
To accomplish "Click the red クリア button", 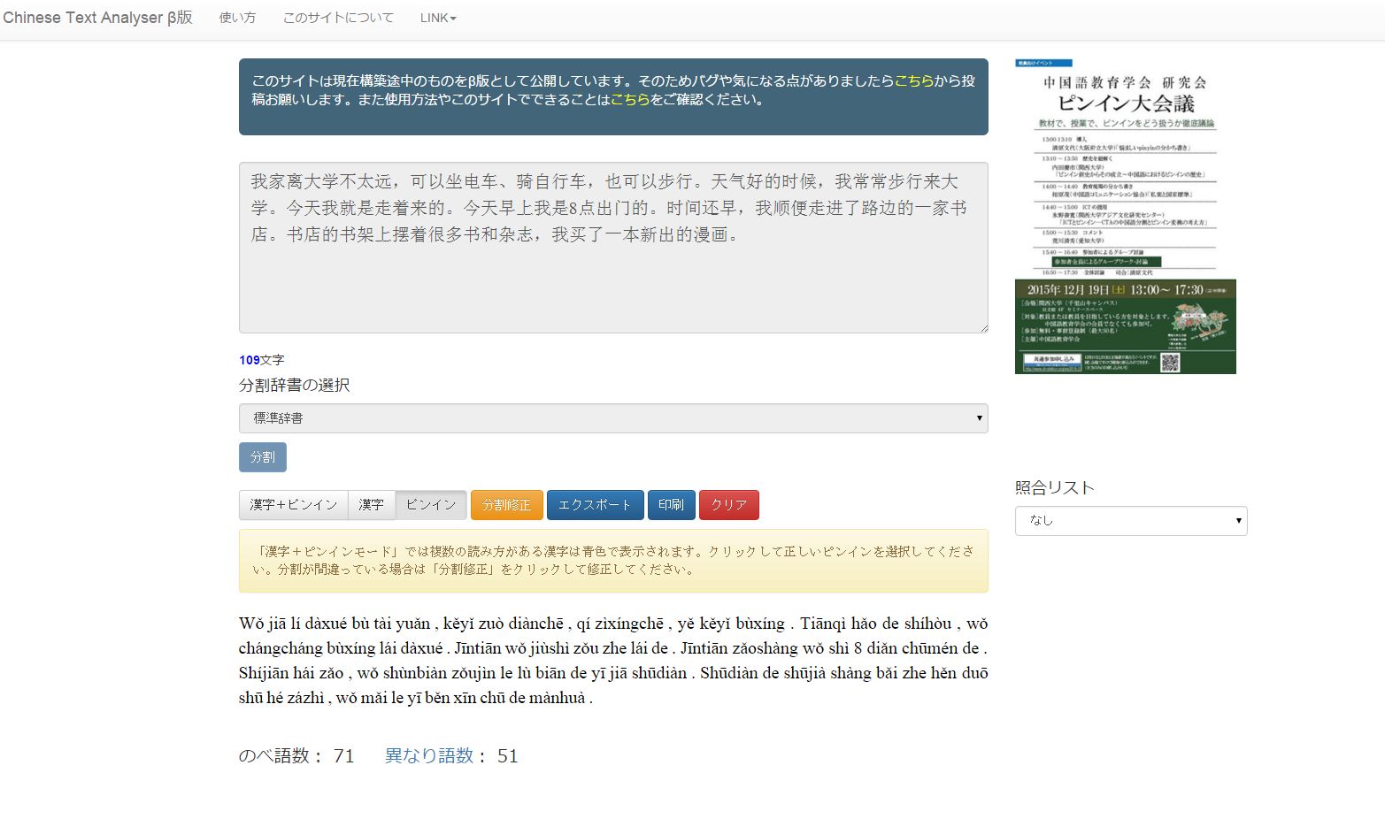I will coord(729,505).
